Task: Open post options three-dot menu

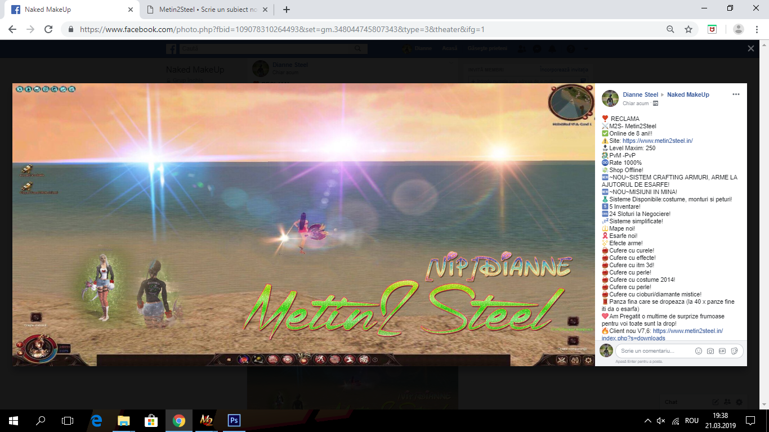Action: [736, 94]
